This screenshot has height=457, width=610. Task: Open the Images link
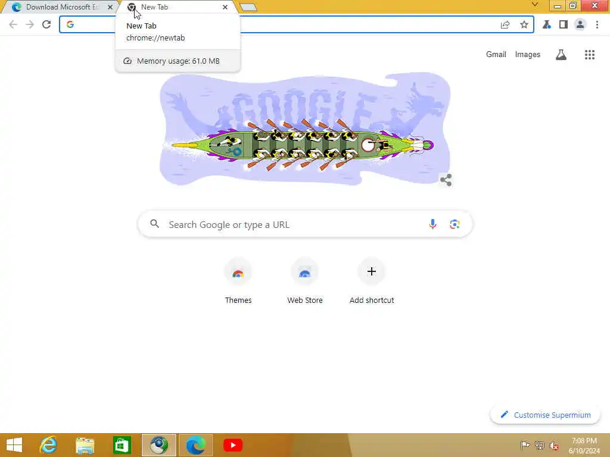click(528, 55)
